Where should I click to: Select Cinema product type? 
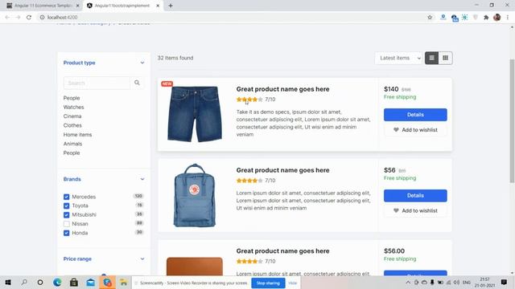72,116
